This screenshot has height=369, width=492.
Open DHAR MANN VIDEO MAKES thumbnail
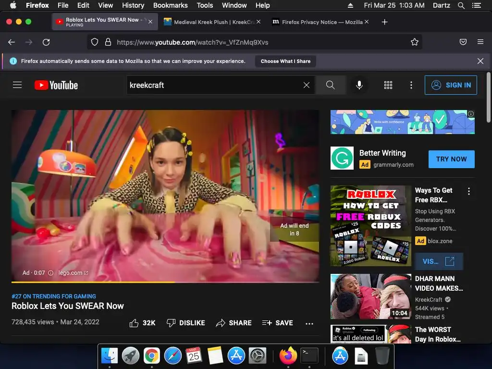[370, 296]
